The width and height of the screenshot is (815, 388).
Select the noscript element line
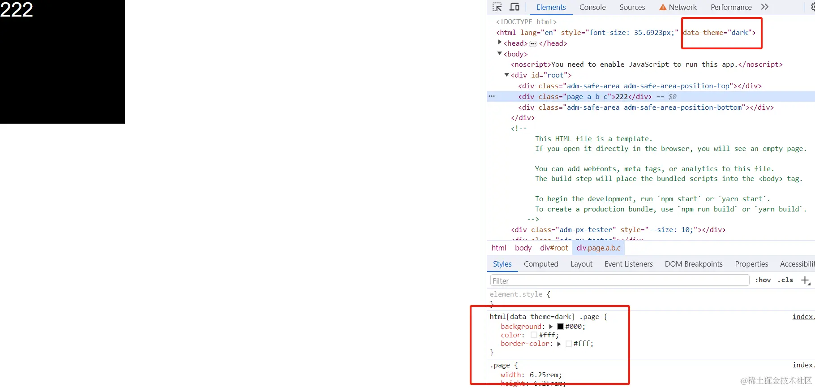pyautogui.click(x=647, y=64)
